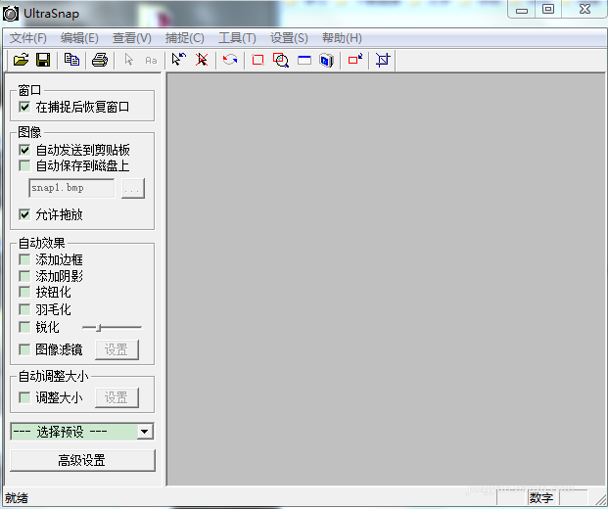Image resolution: width=608 pixels, height=509 pixels.
Task: Open the 设置(S) menu
Action: 289,38
